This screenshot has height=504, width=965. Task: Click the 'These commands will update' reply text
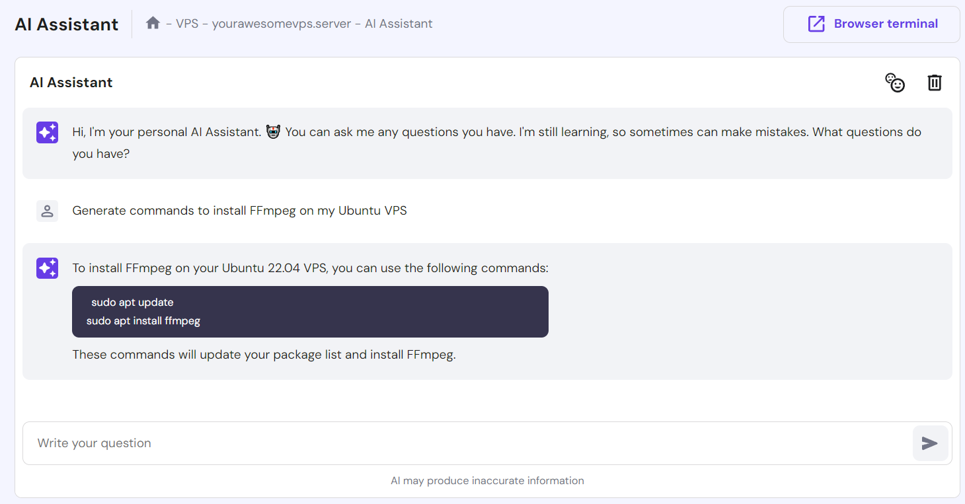(264, 355)
